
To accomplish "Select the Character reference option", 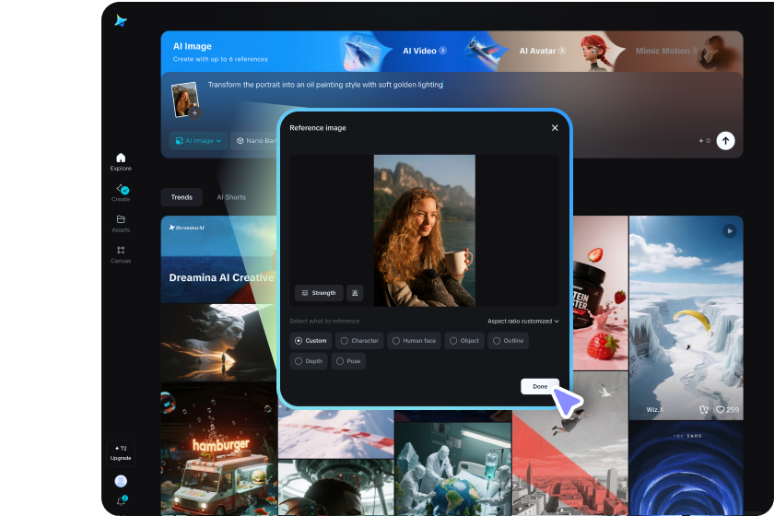I will click(359, 341).
